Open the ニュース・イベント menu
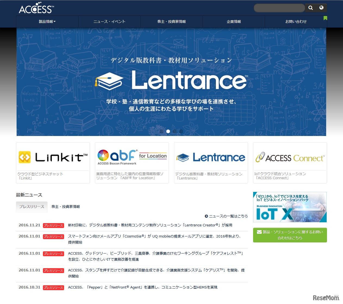The height and width of the screenshot is (304, 343). [x=109, y=21]
